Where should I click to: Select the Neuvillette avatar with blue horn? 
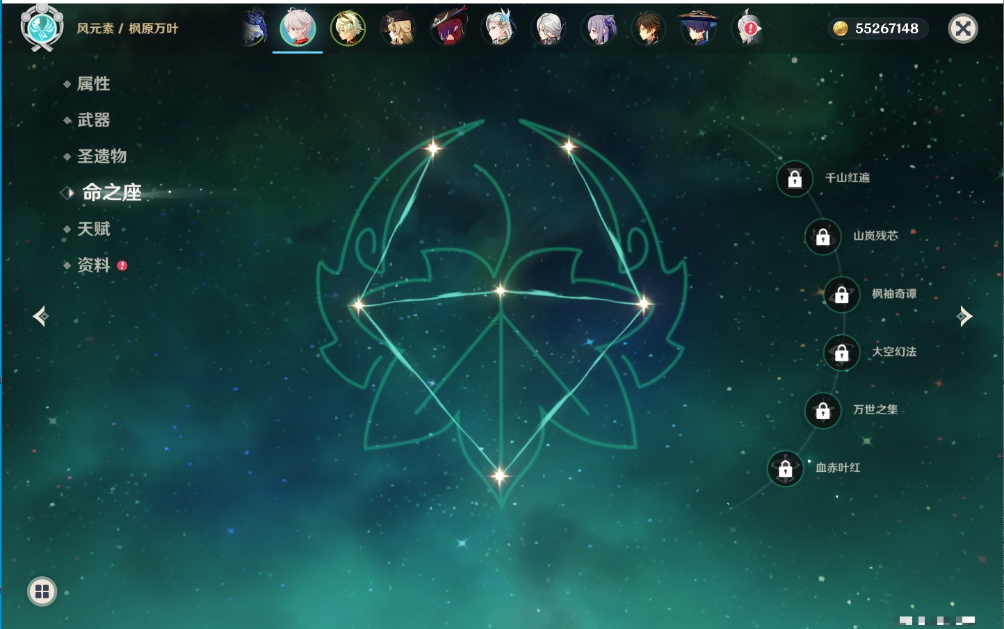499,28
